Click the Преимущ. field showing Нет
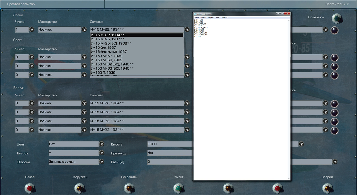Image resolution: width=357 pixels, height=195 pixels. pos(170,153)
